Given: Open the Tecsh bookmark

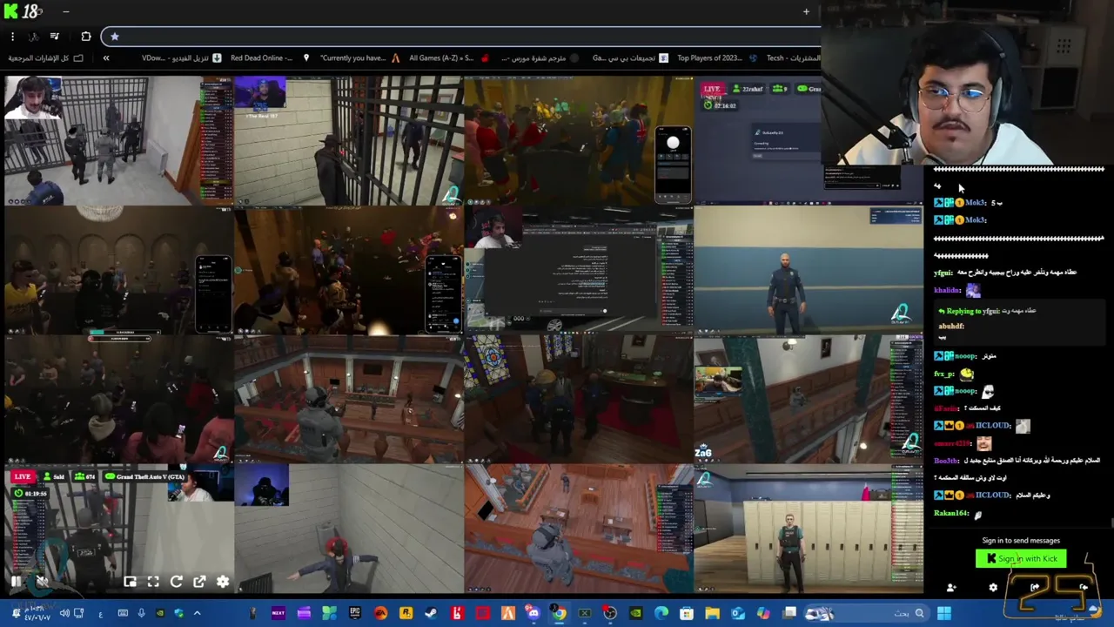Looking at the screenshot, I should click(x=793, y=58).
